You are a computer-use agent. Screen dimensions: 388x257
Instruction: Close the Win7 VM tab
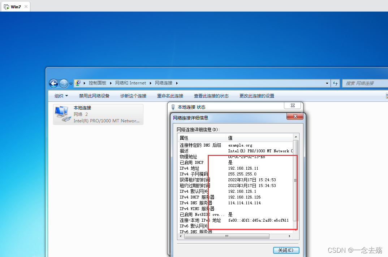tap(26, 7)
